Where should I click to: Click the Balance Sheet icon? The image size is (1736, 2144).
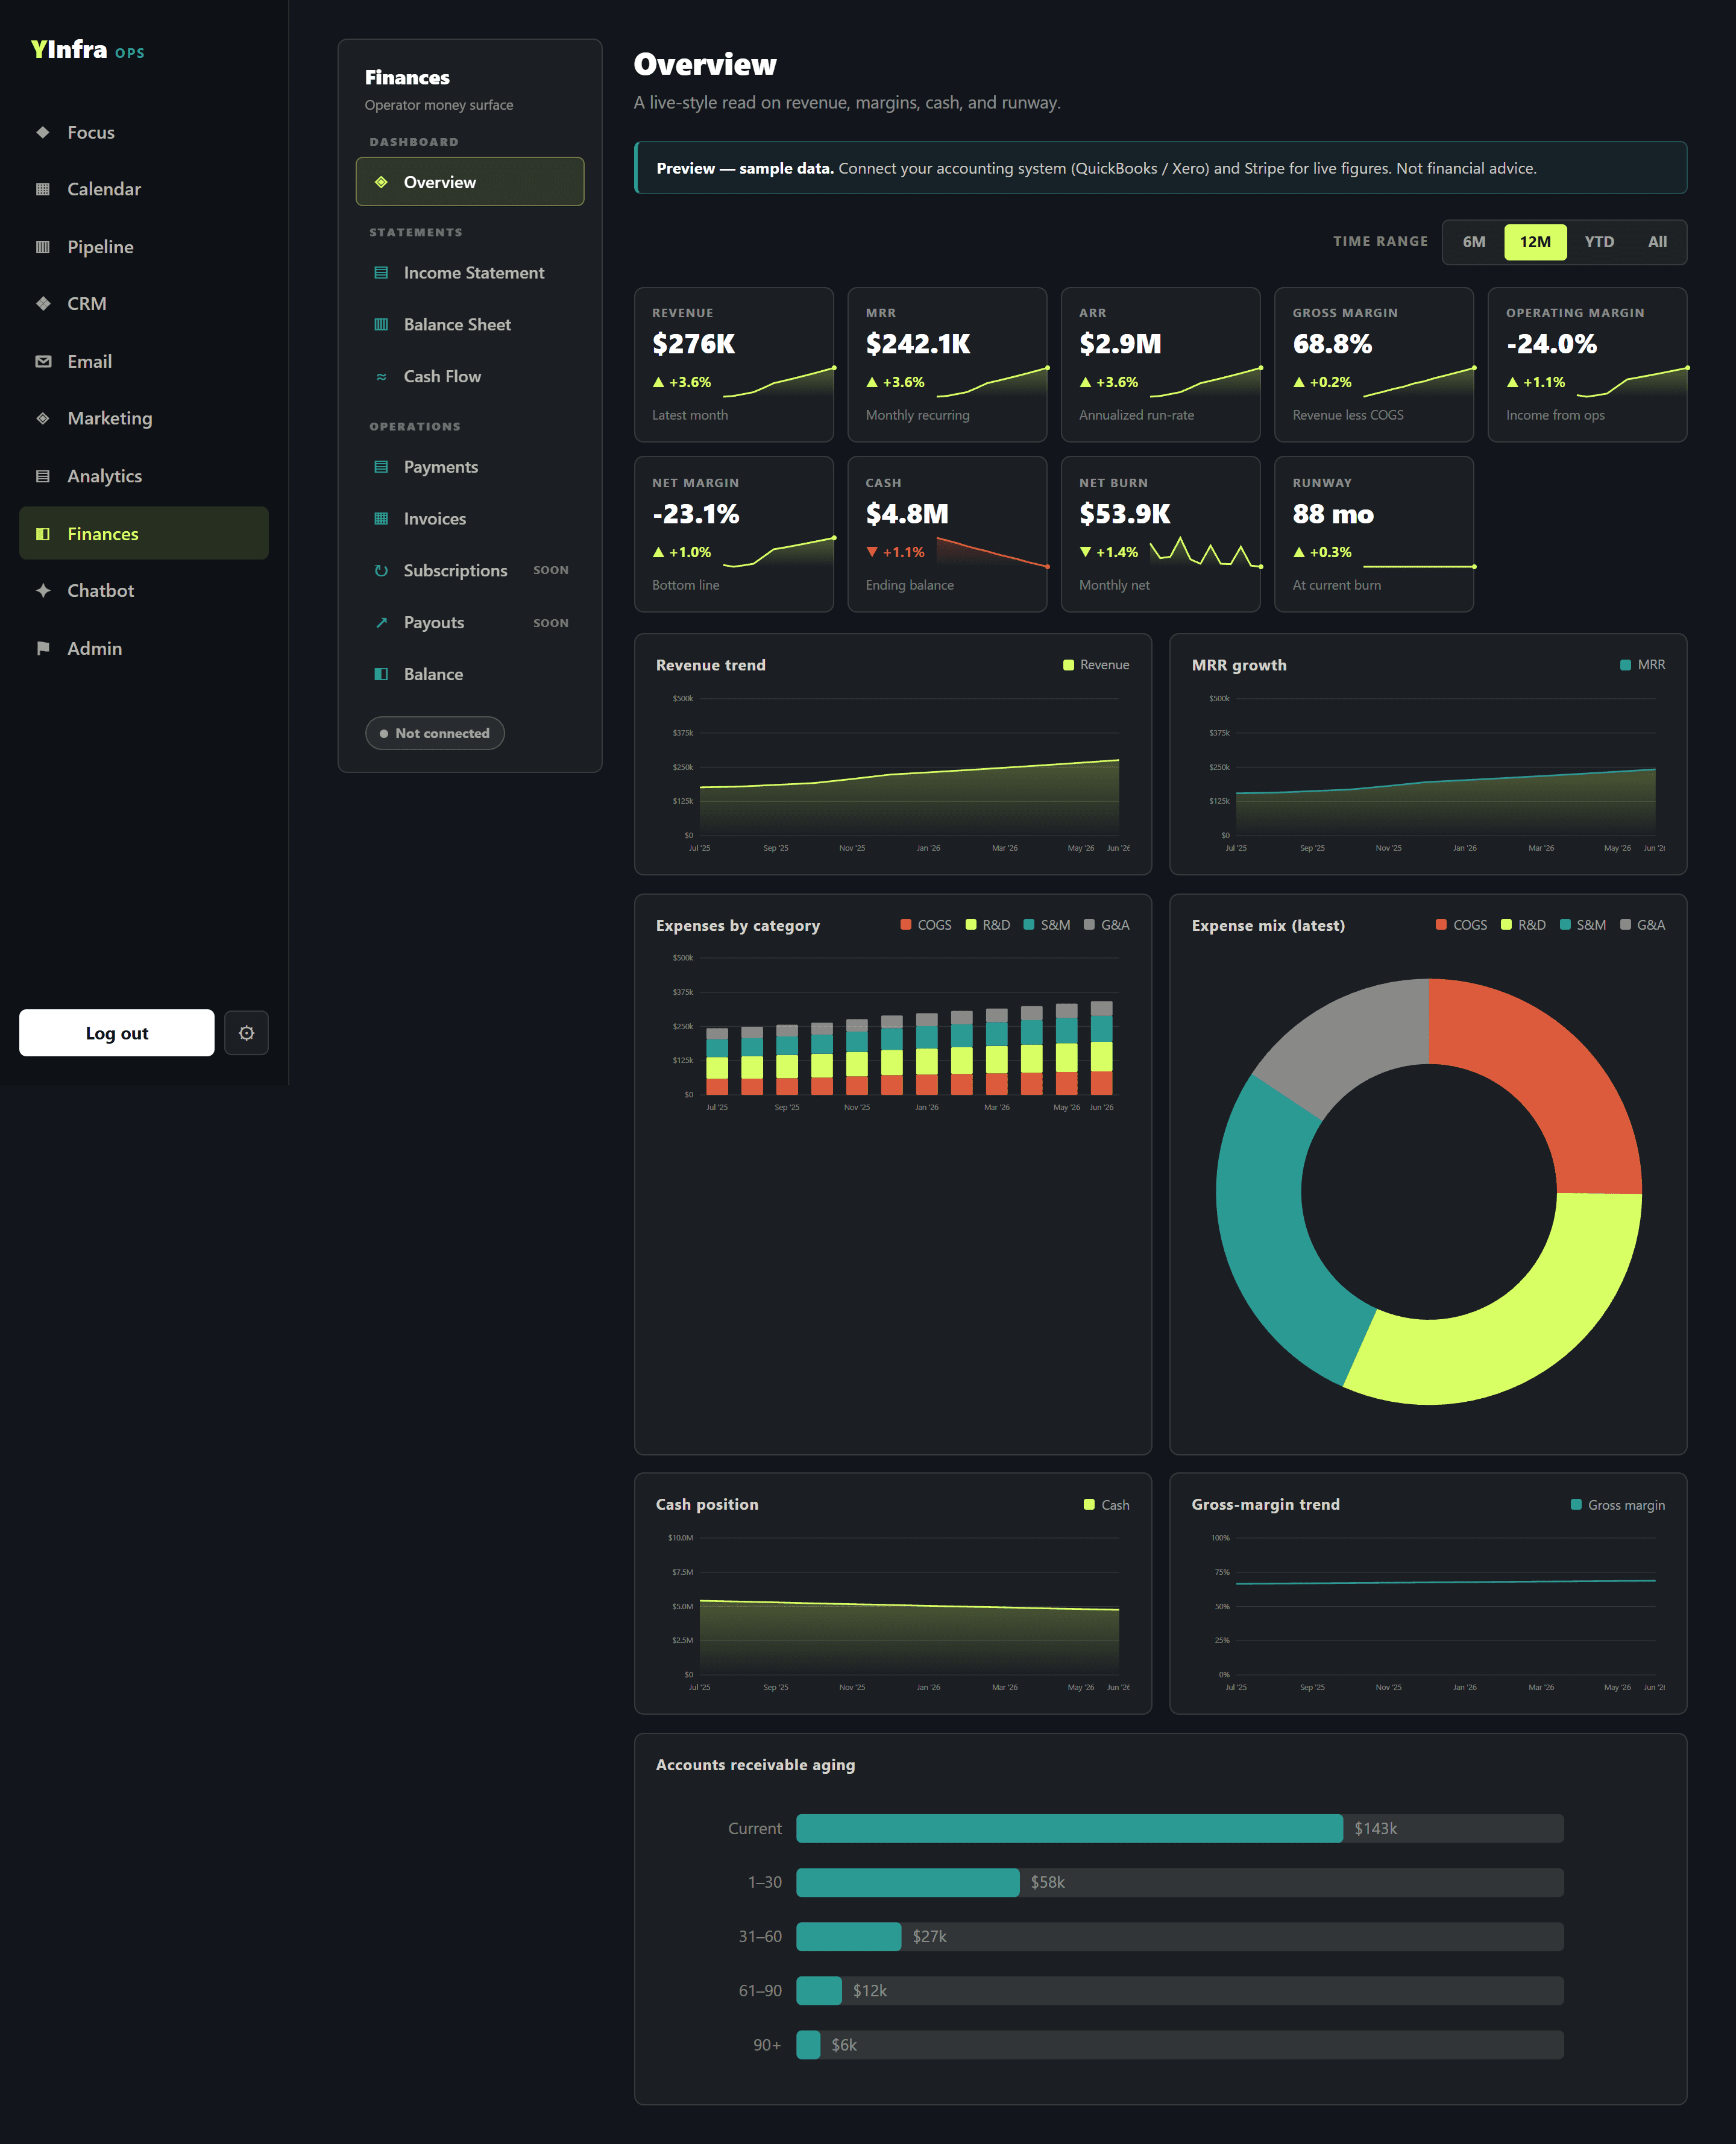pos(381,324)
